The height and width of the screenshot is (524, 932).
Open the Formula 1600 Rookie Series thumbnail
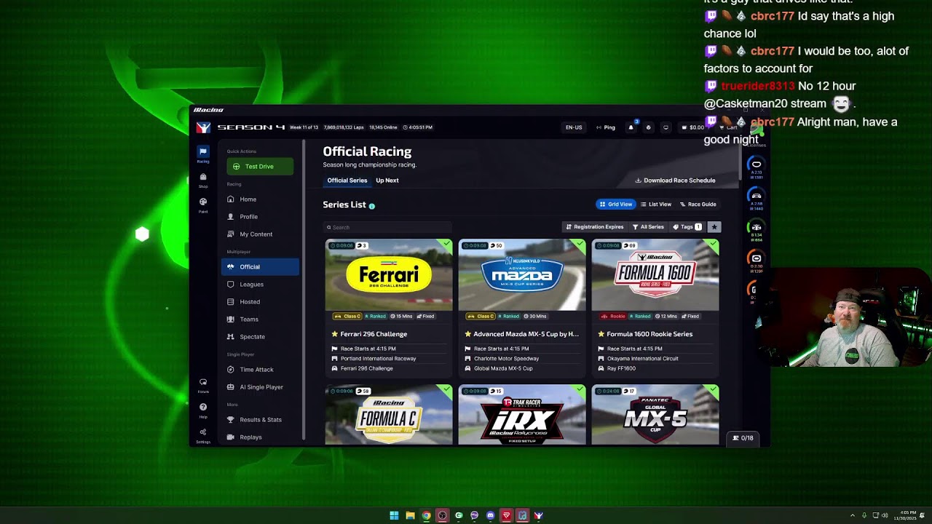pos(655,275)
